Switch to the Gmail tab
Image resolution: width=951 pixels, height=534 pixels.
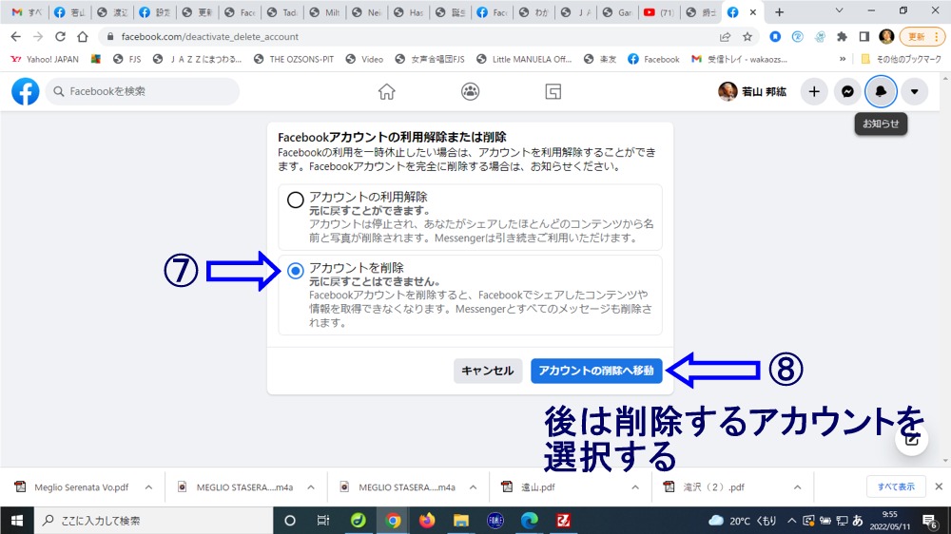coord(26,12)
